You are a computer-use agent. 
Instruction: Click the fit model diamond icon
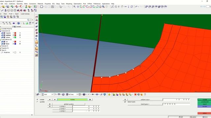pyautogui.click(x=78, y=7)
